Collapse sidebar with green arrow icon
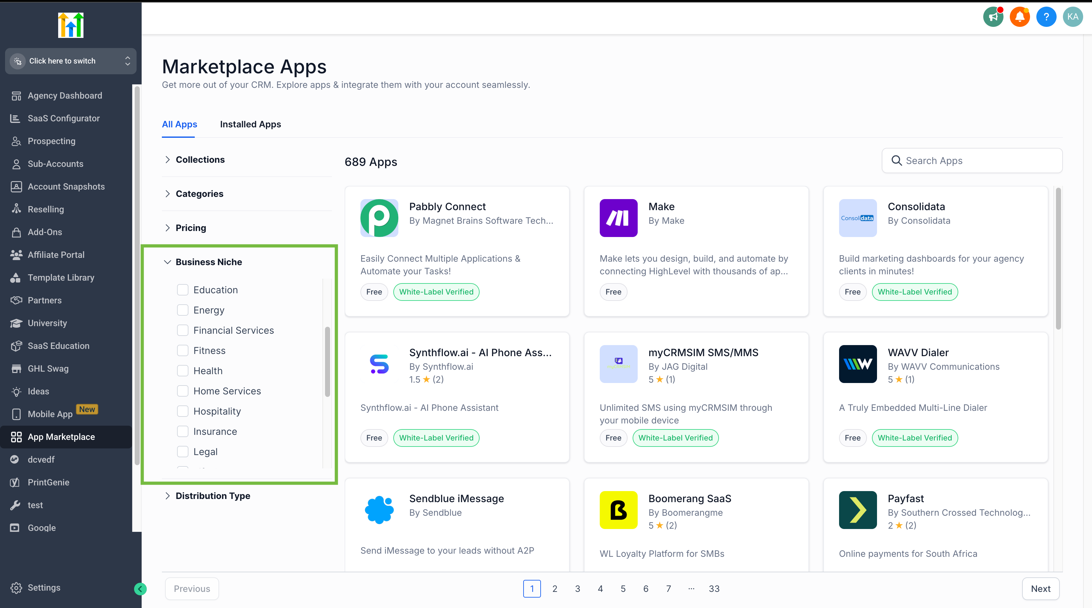The height and width of the screenshot is (608, 1092). pyautogui.click(x=140, y=588)
